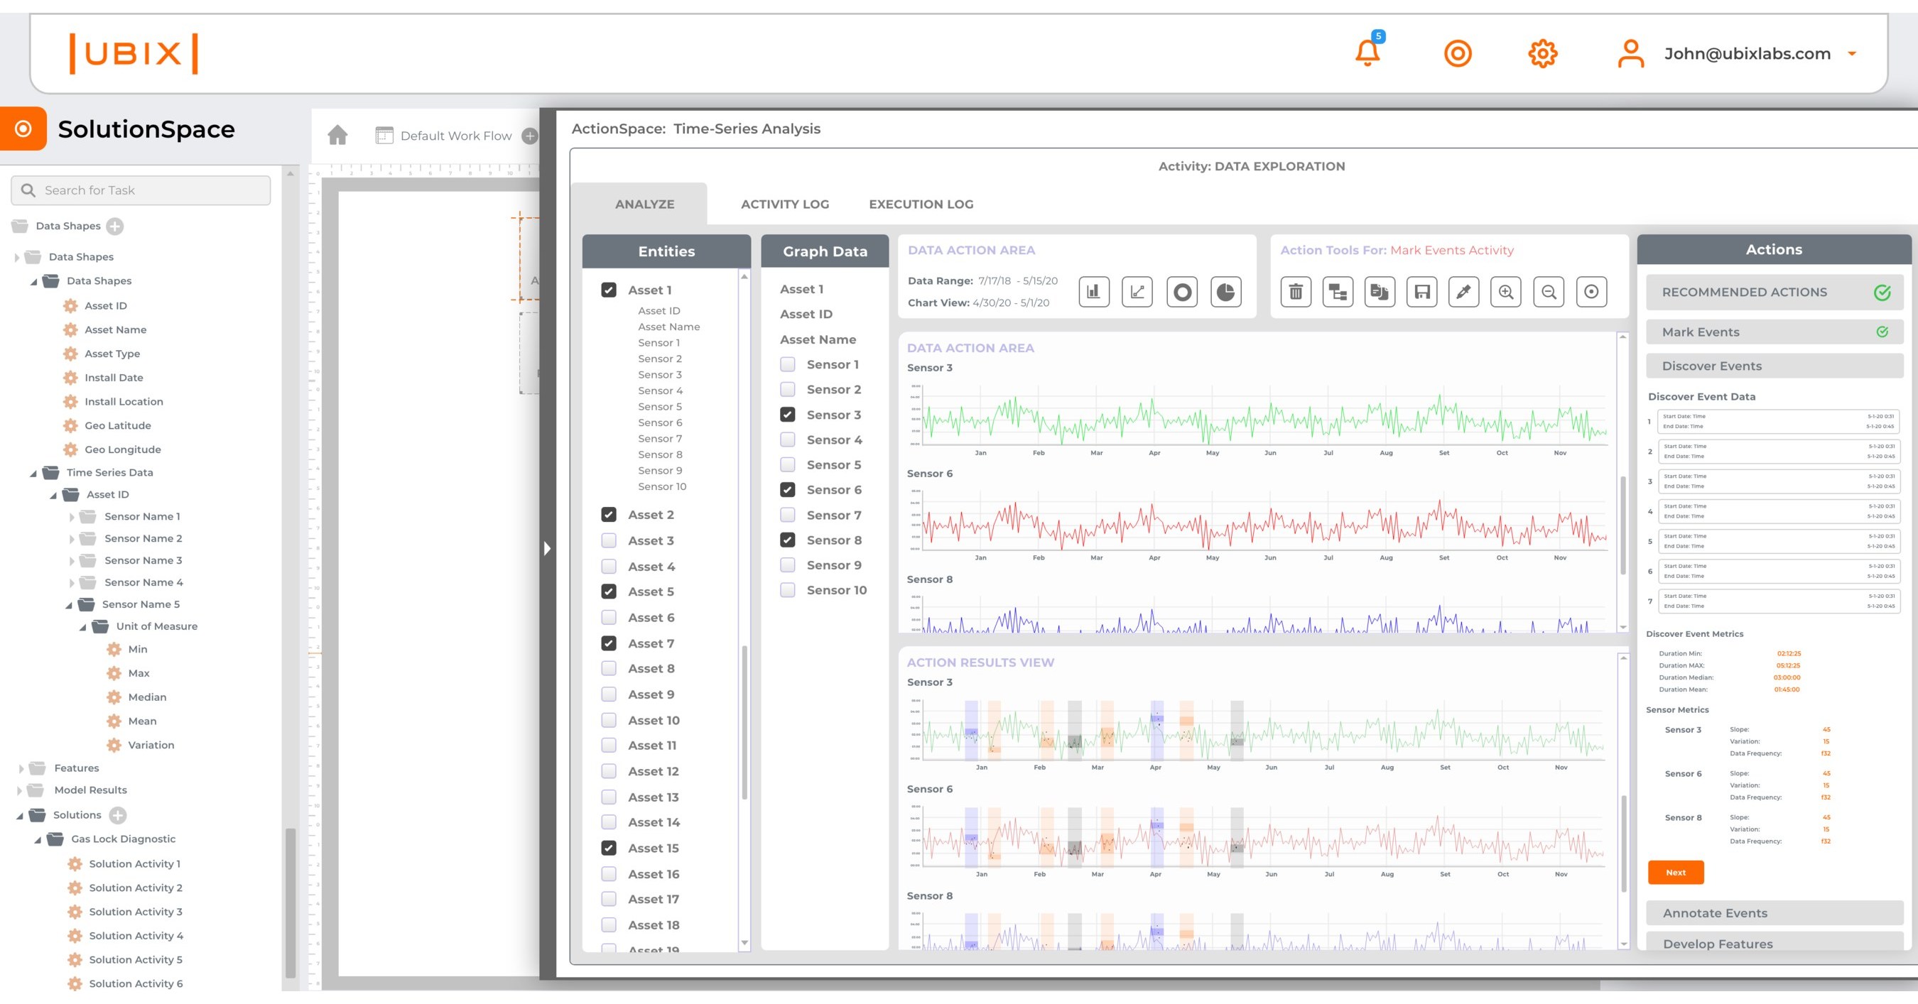The height and width of the screenshot is (1004, 1918).
Task: Open notifications bell in top bar
Action: [1367, 53]
